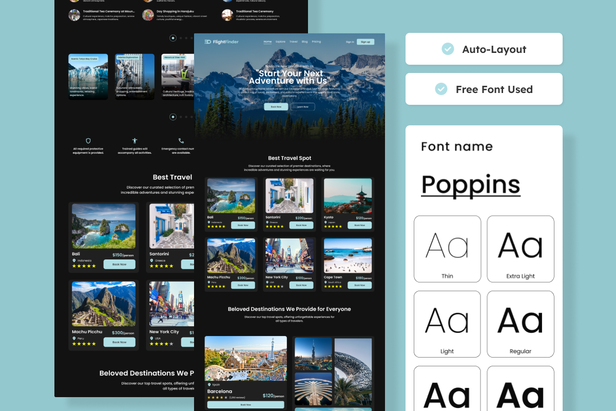Screen dimensions: 616x411
Task: Open the Pricing nav item
Action: pyautogui.click(x=316, y=42)
